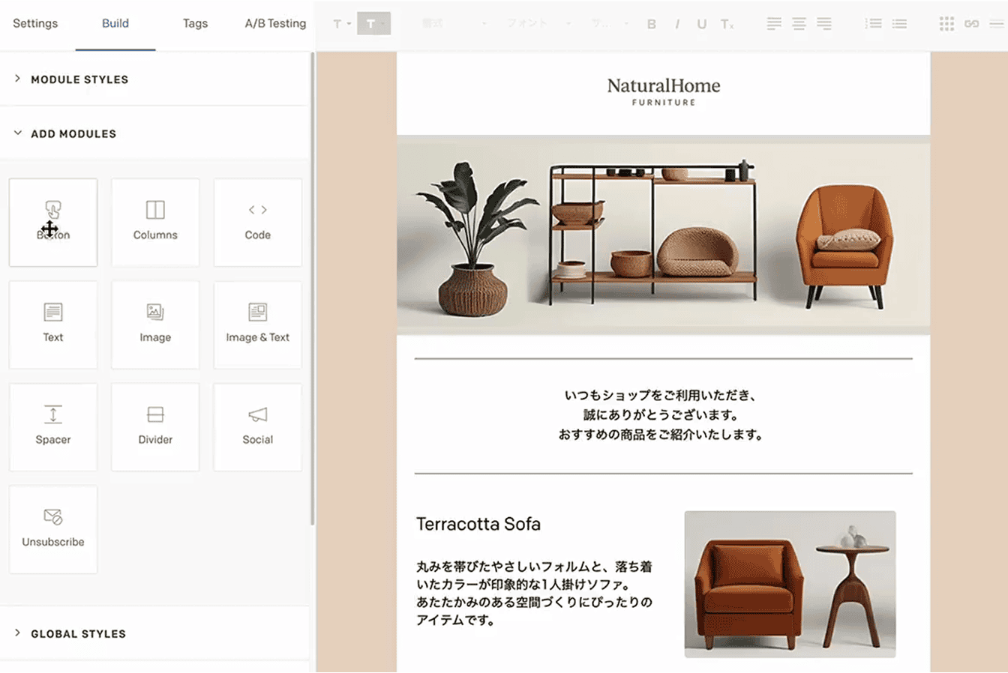Collapse the Add Modules section
Viewport: 1008px width, 673px height.
[73, 133]
